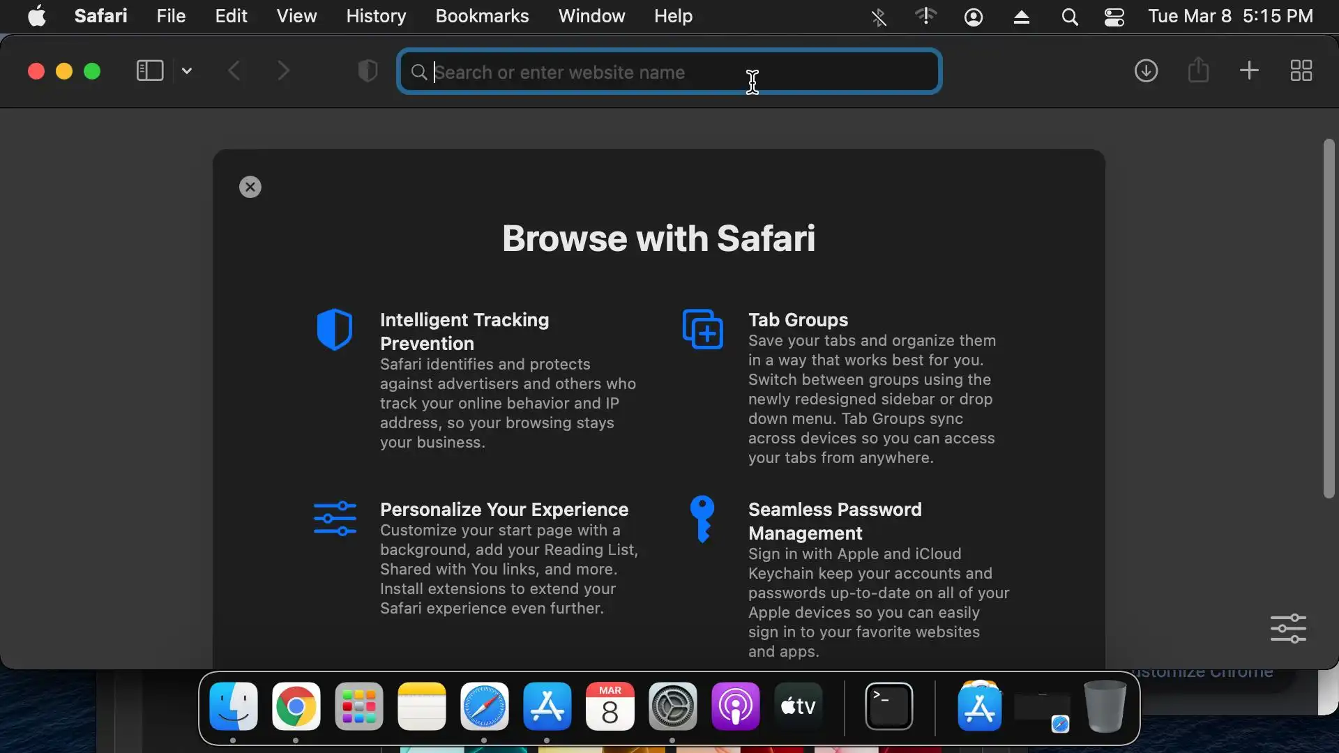Click the date and time clock
The image size is (1339, 753).
click(1230, 16)
